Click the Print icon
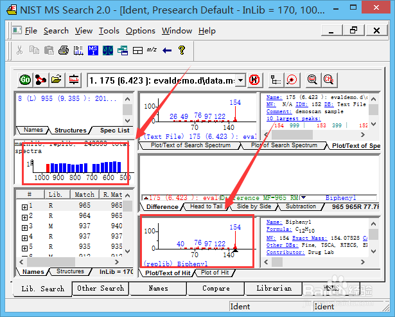The width and height of the screenshot is (395, 317). coord(64,50)
